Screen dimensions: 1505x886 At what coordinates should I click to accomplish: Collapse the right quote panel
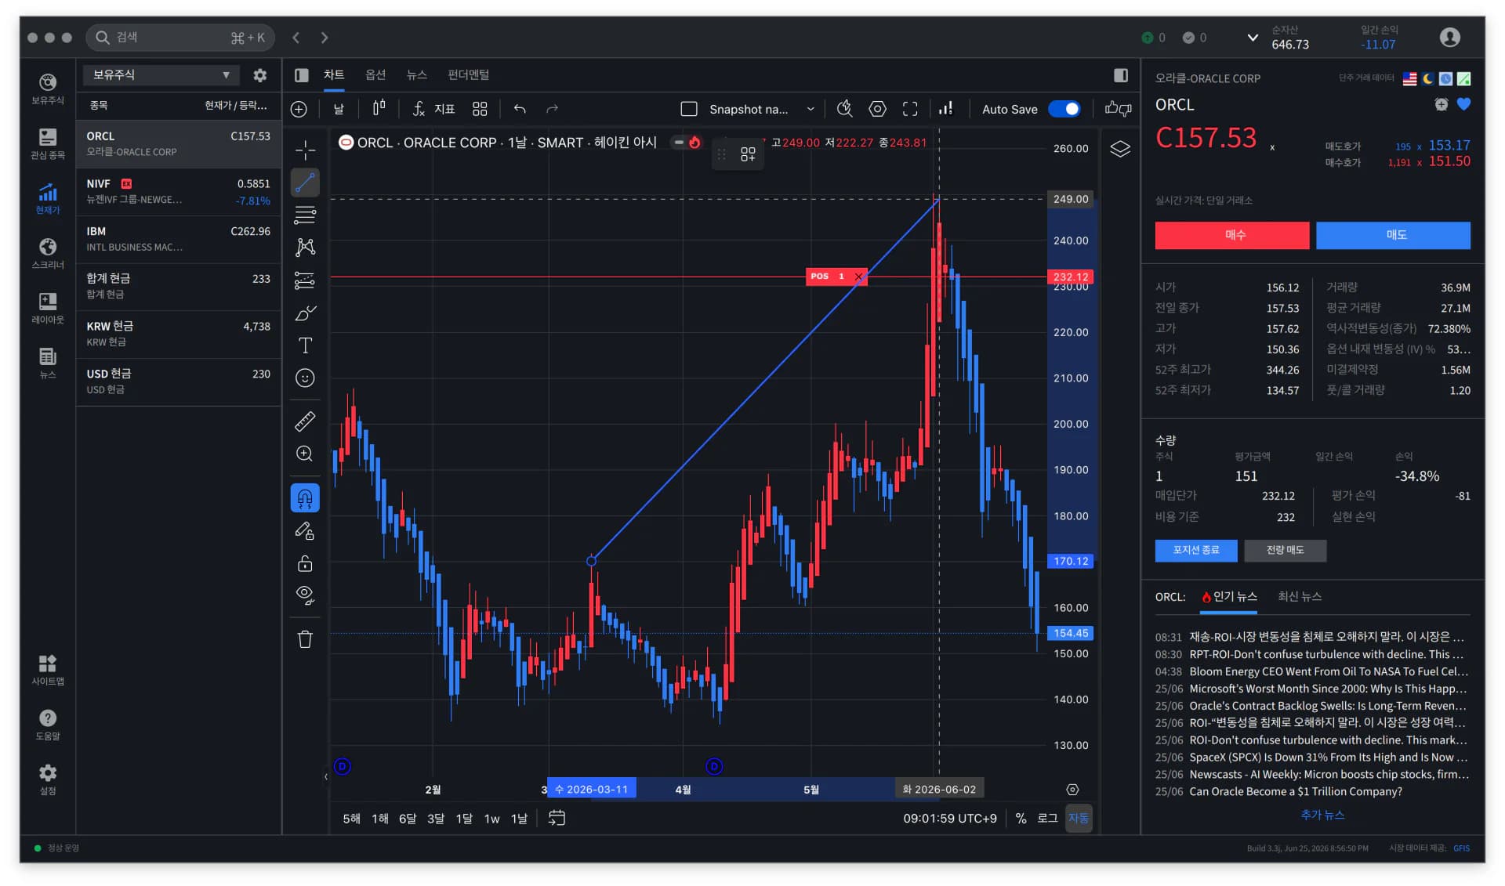tap(1121, 75)
